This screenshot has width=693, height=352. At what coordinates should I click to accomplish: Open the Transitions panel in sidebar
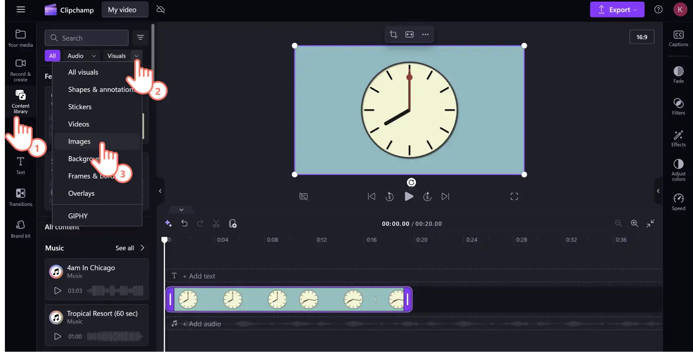click(20, 197)
